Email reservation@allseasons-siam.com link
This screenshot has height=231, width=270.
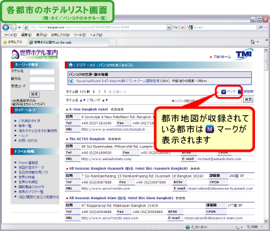(214, 218)
